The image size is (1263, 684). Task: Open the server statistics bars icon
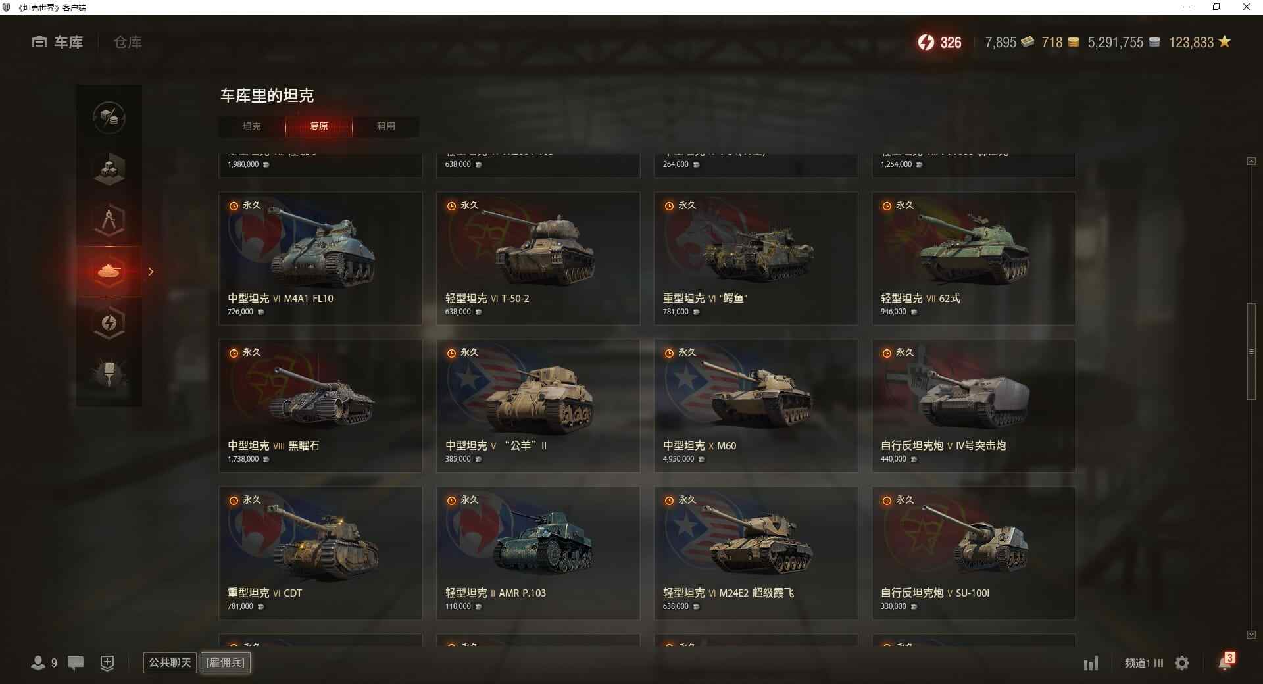1091,663
